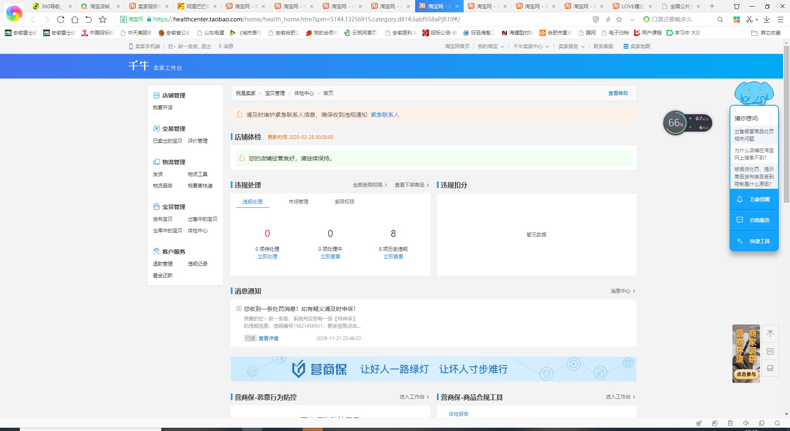Click 淘宝网首页 in top nav
790x431 pixels.
457,46
